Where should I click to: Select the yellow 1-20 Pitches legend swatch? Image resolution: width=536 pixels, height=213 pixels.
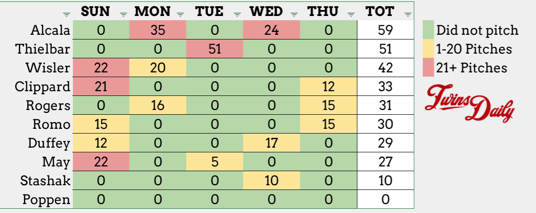coord(428,49)
